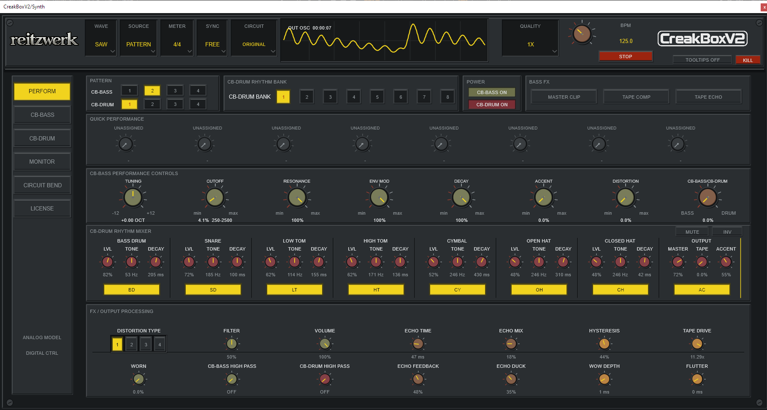Click the Cutoff knob
The width and height of the screenshot is (767, 410).
click(215, 197)
